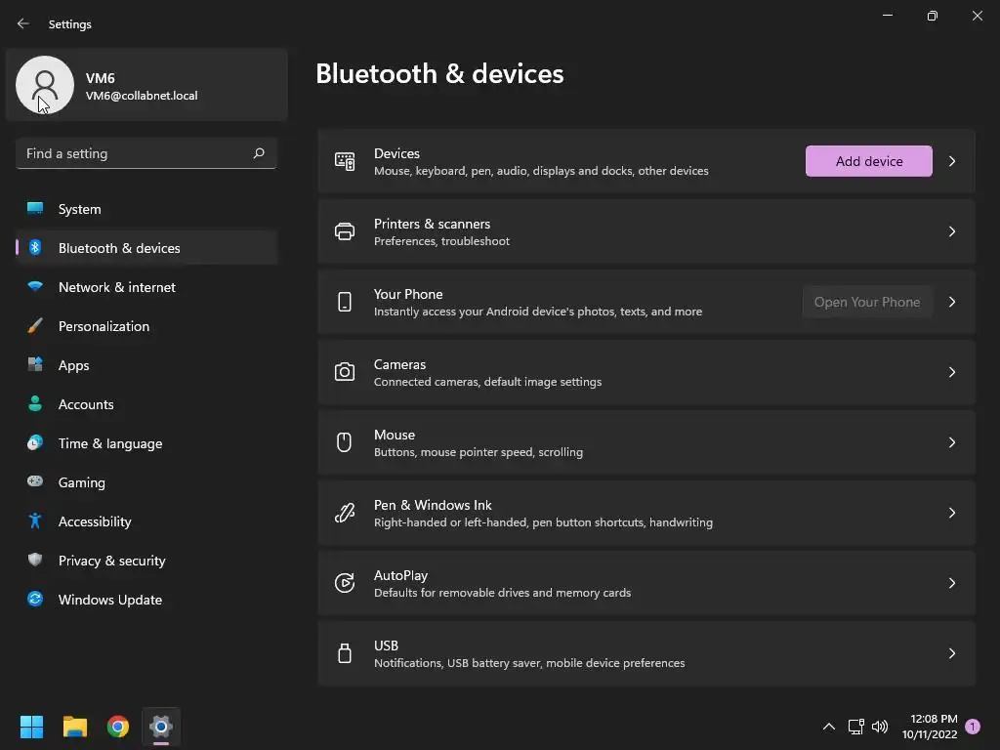Focus the Find a setting search box
Screen dimensions: 1000x750
(x=135, y=153)
